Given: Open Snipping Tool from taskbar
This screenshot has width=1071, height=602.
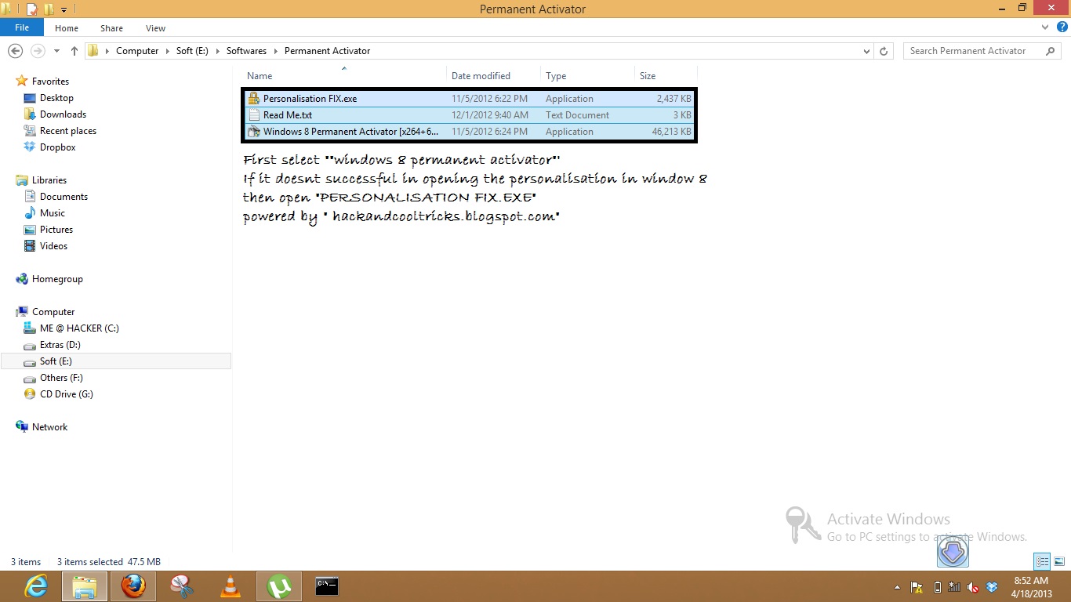Looking at the screenshot, I should click(182, 586).
